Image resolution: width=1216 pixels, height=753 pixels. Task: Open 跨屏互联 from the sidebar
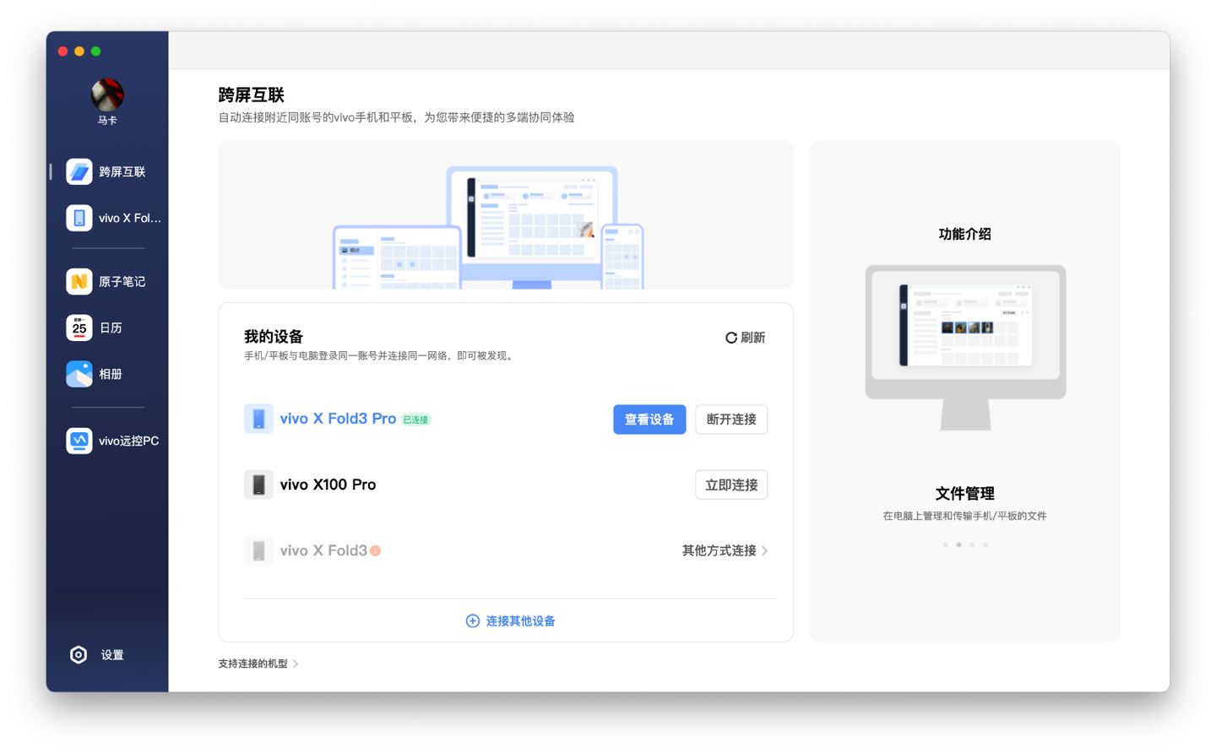(x=107, y=172)
